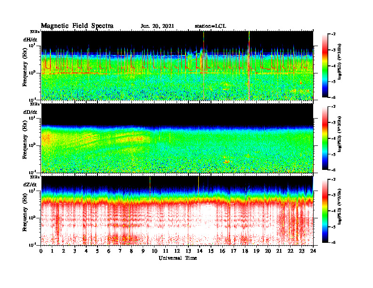Click the hour "19" tick label
Image resolution: width=373 pixels, height=288 pixels.
tap(256, 251)
